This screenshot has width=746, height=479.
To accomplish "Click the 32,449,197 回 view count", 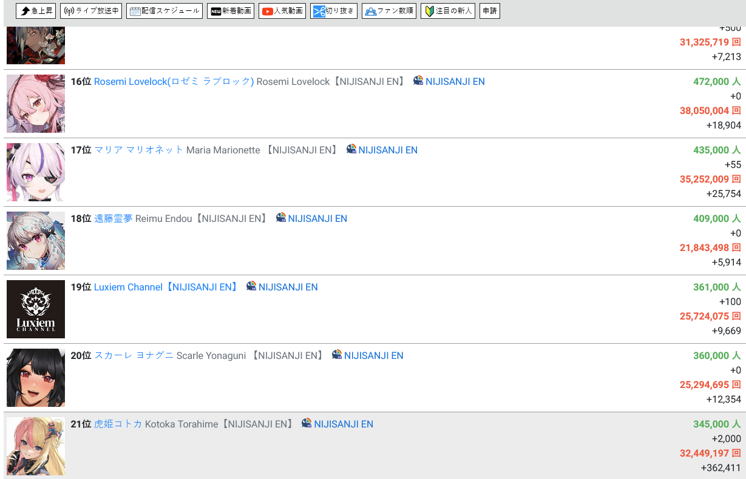I will coord(710,453).
